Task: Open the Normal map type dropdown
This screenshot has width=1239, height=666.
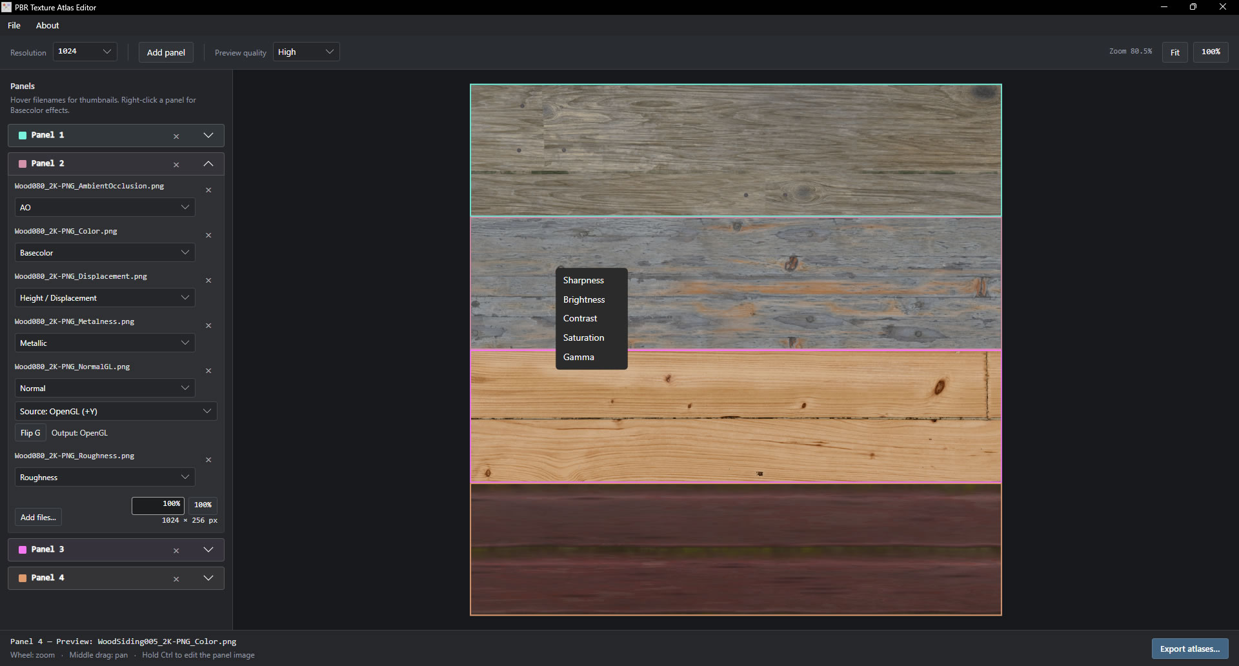Action: point(105,388)
